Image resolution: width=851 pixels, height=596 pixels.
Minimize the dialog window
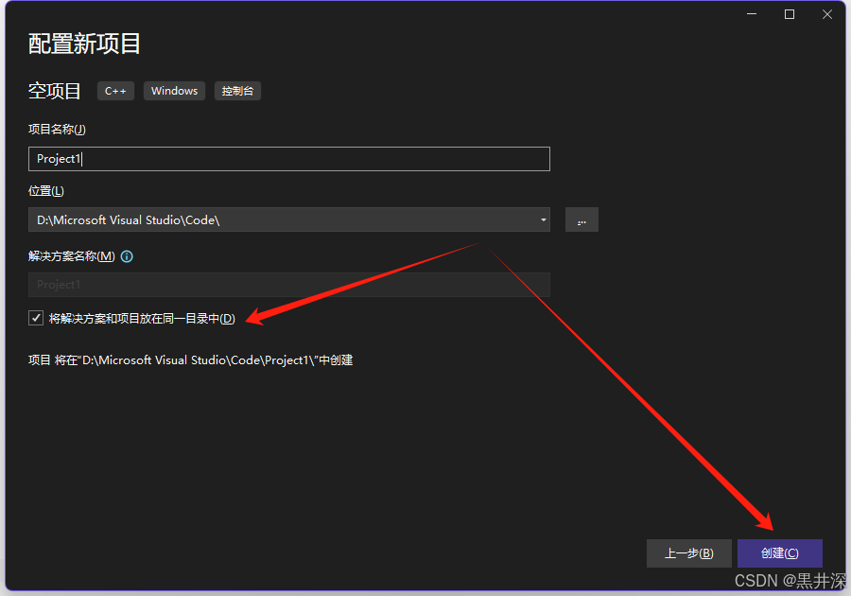tap(752, 14)
